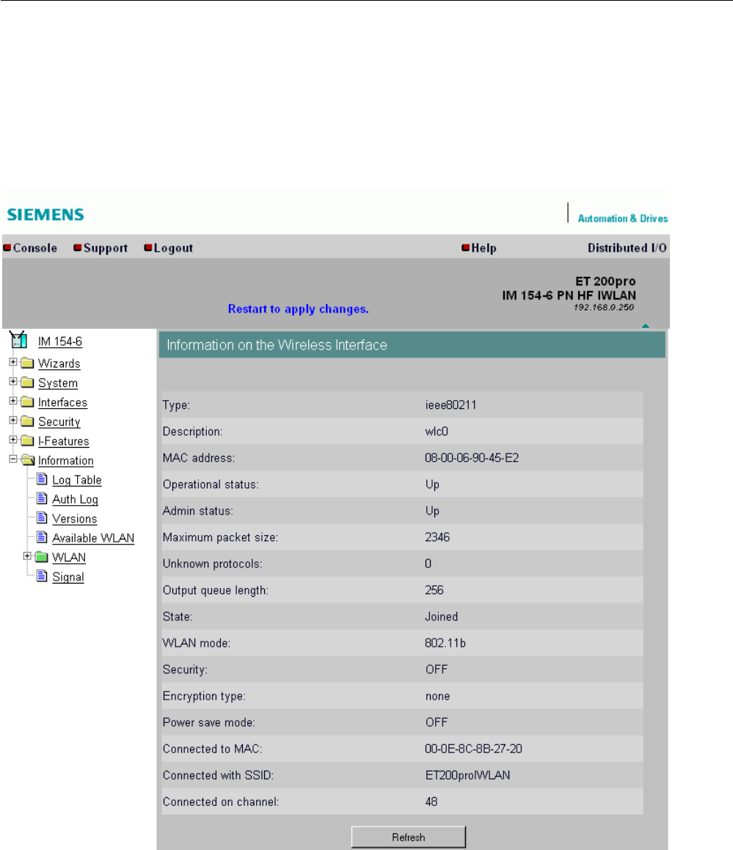Open the Signal page
Image resolution: width=733 pixels, height=850 pixels.
(x=68, y=577)
